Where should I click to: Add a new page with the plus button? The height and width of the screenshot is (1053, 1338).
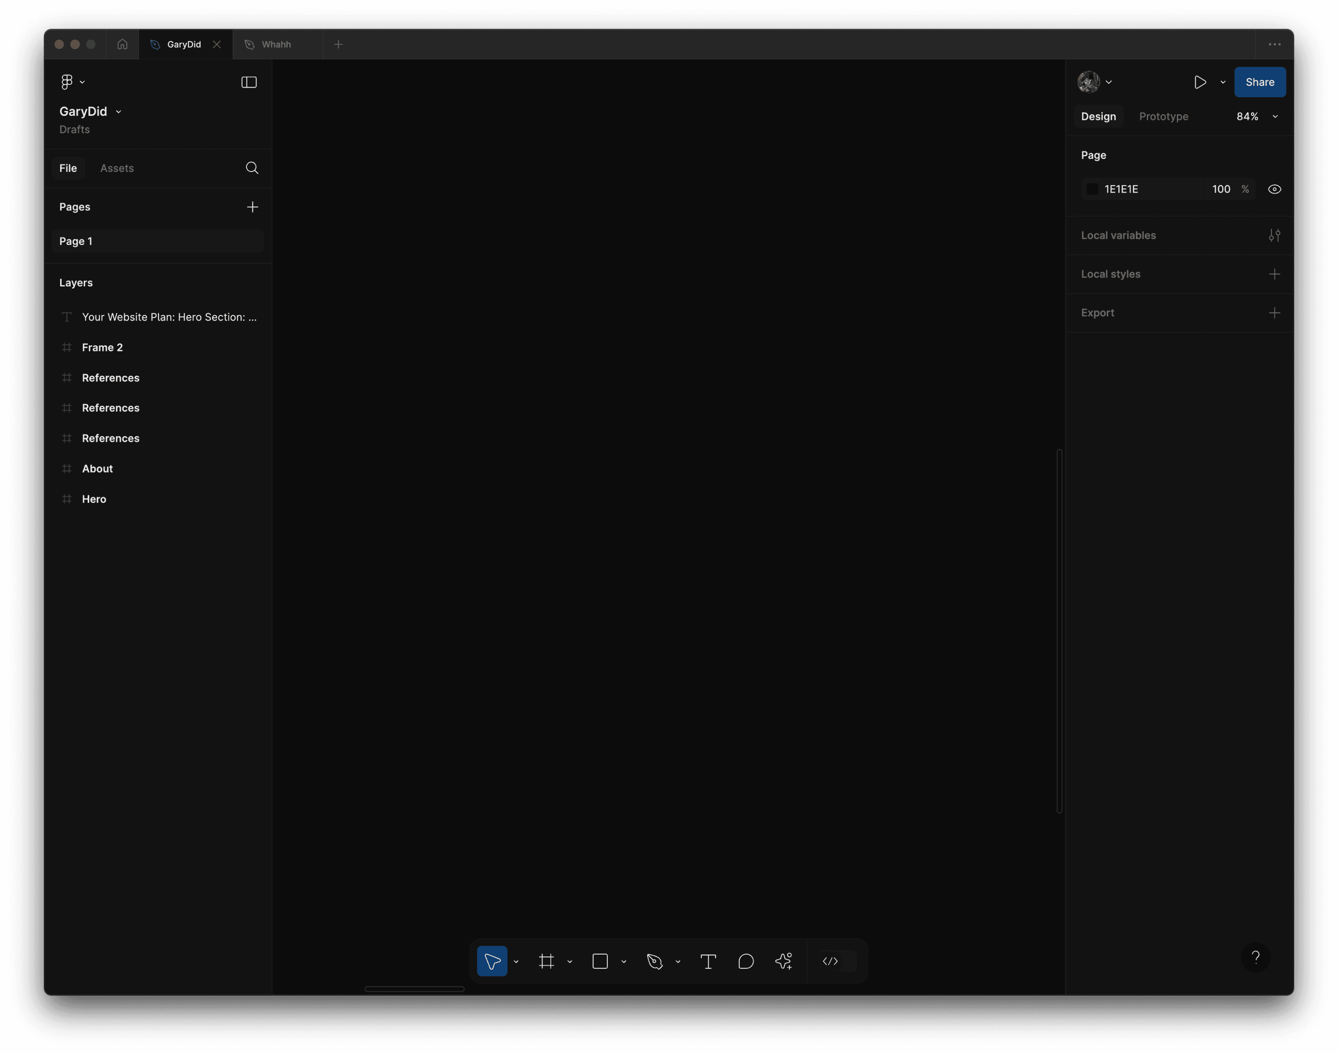(252, 206)
